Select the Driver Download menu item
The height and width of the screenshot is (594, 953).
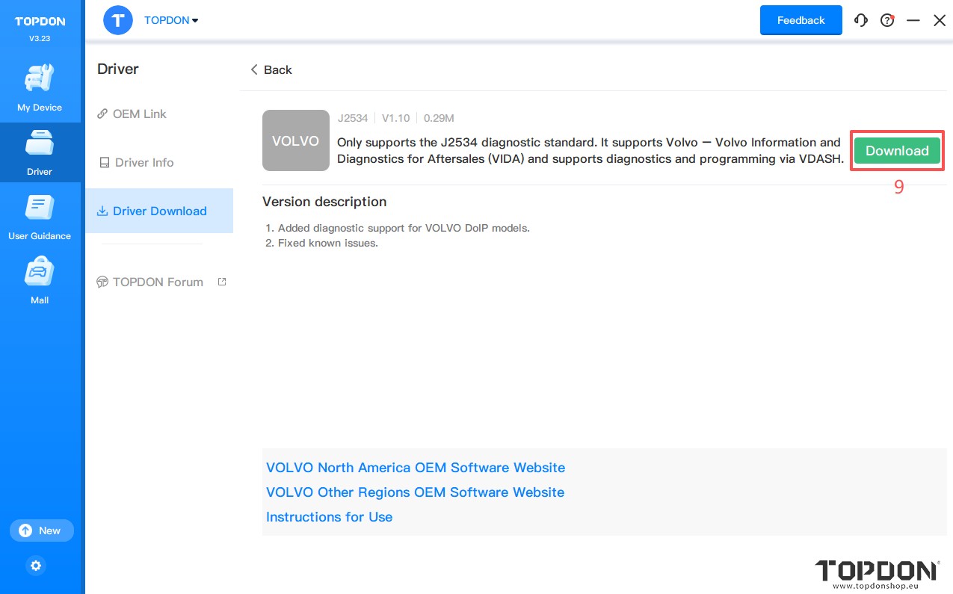159,211
